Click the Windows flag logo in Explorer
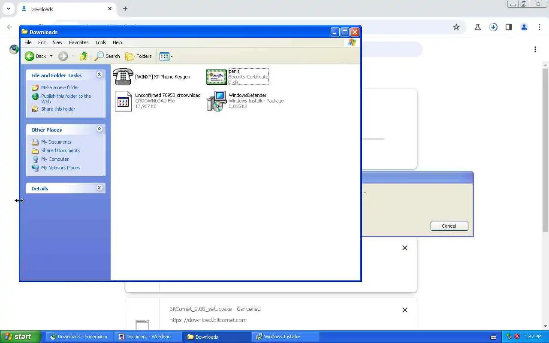Screen dimensions: 549x343 (x=352, y=42)
